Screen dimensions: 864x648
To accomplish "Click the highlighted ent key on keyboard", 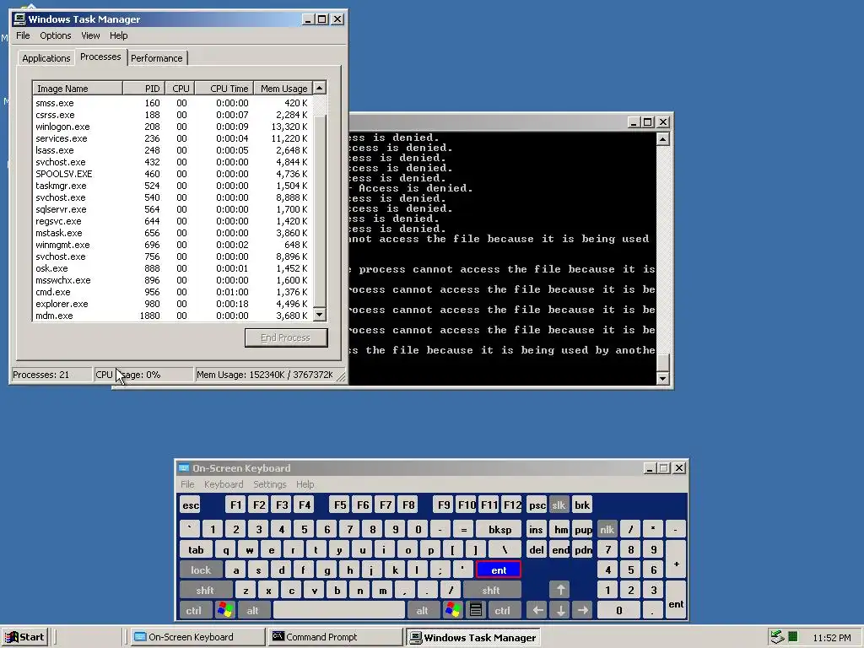I will point(499,570).
